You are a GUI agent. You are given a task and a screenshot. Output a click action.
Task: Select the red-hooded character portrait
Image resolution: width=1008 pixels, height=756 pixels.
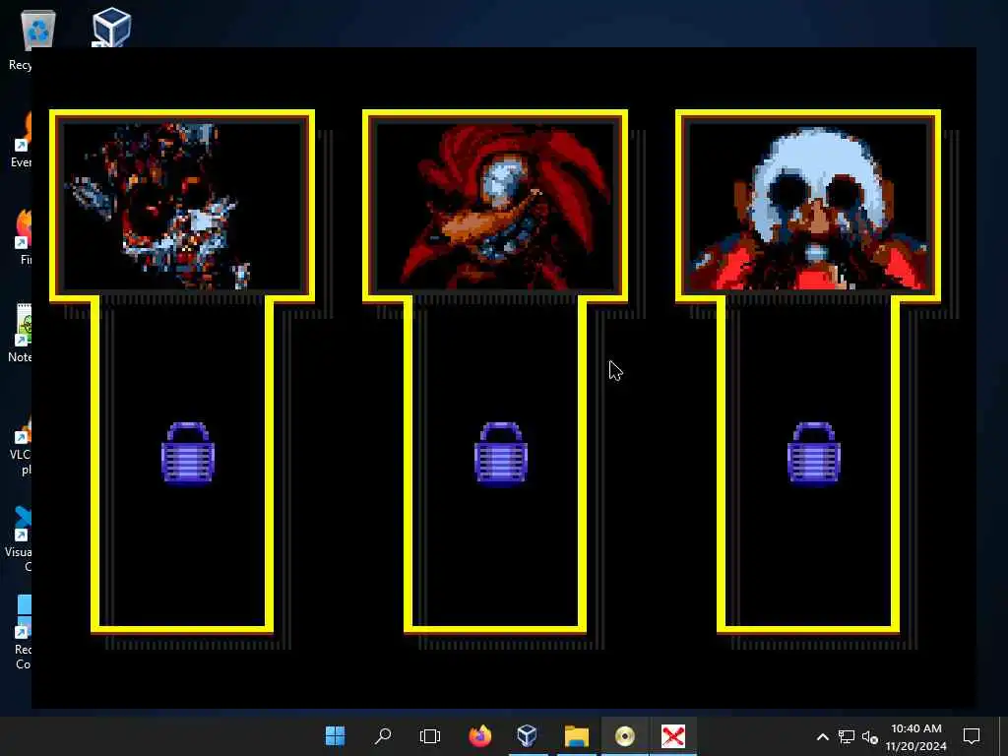coord(495,206)
